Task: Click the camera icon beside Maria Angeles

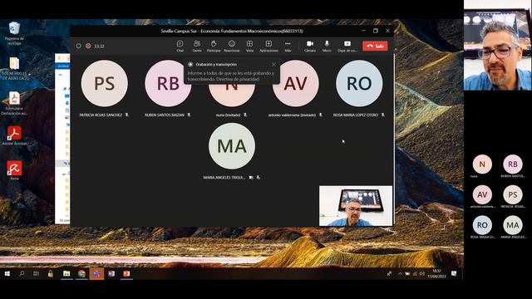Action: 251,177
